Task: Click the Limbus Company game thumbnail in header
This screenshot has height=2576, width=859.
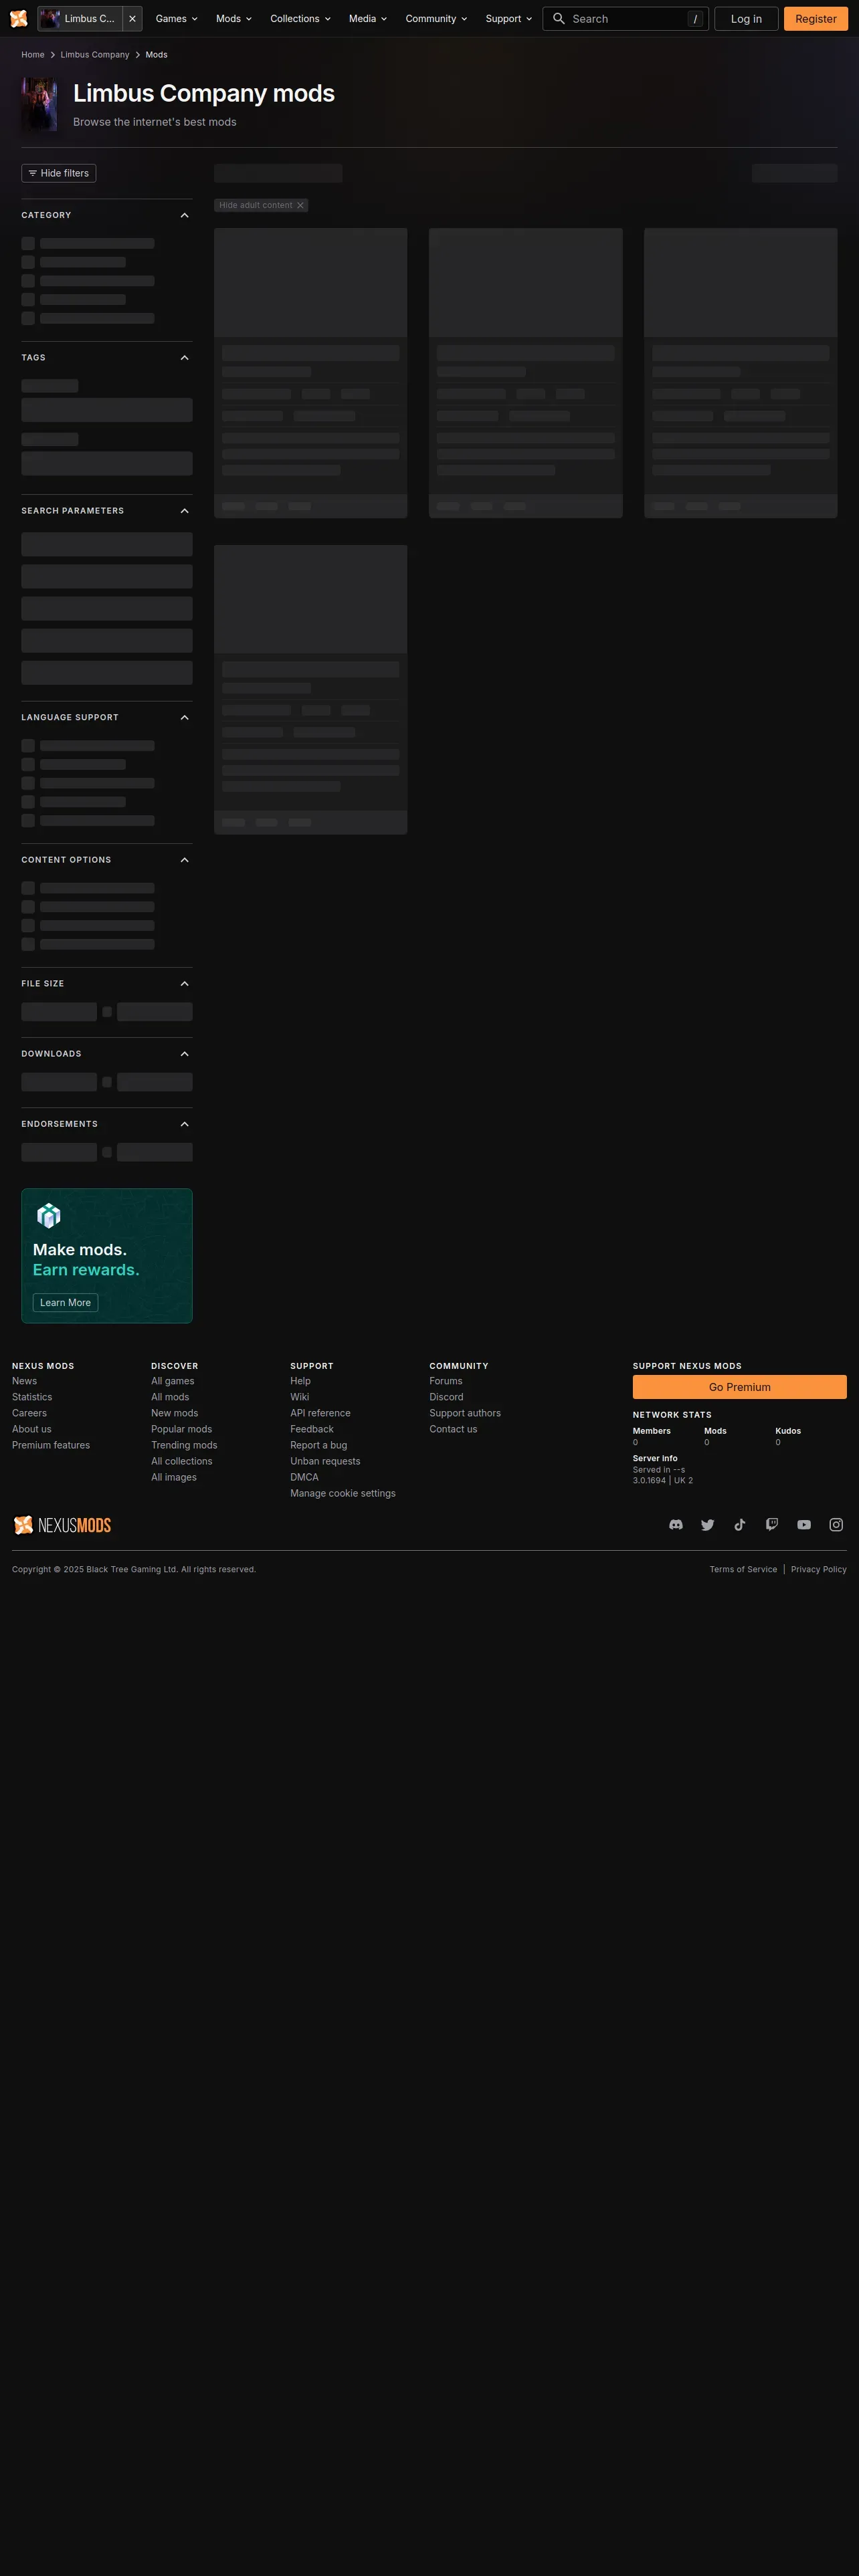Action: 39,104
